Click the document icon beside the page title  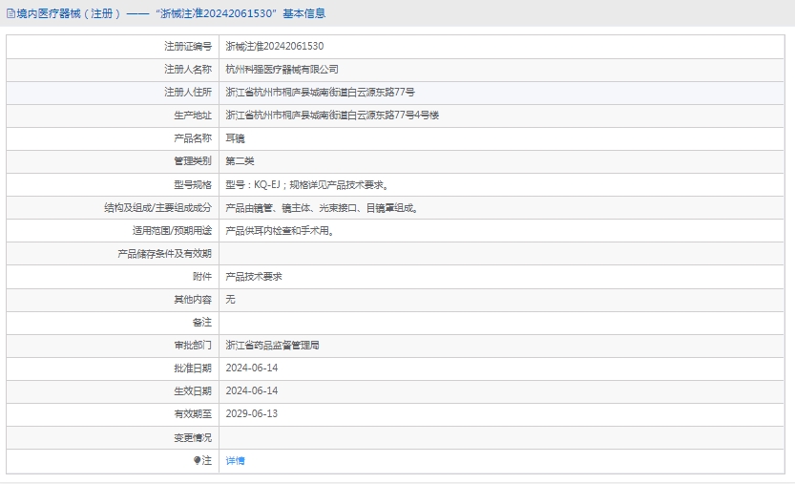tap(10, 13)
